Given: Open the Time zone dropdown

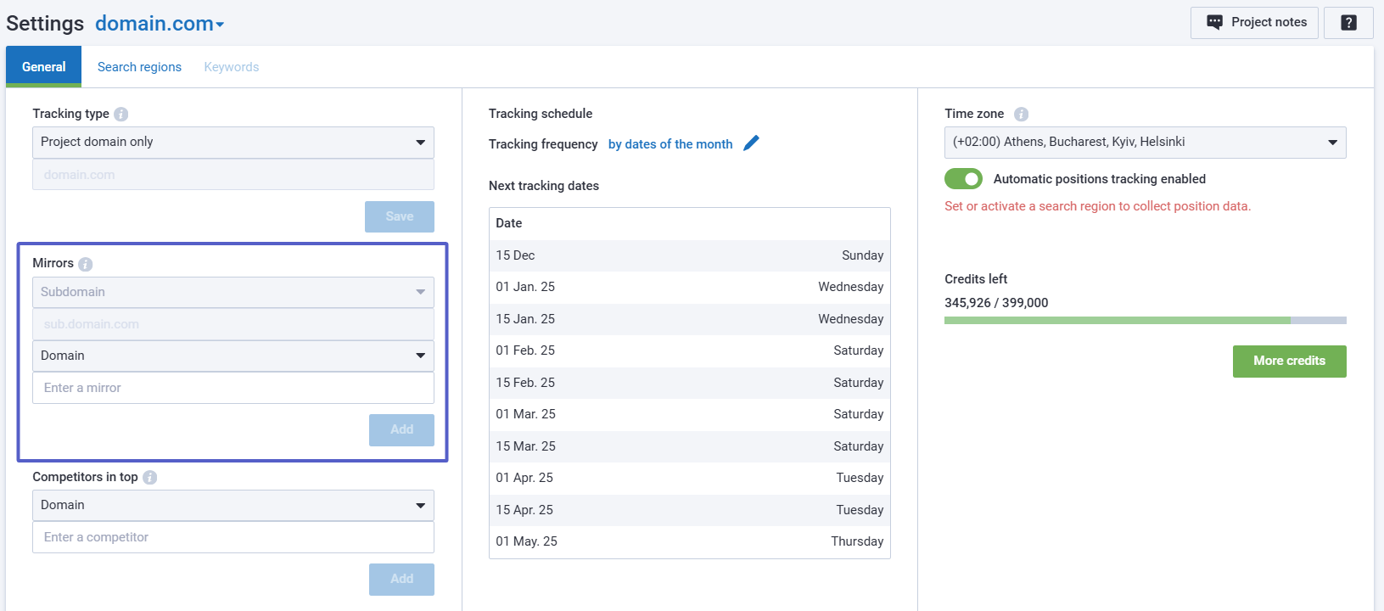Looking at the screenshot, I should pos(1145,143).
